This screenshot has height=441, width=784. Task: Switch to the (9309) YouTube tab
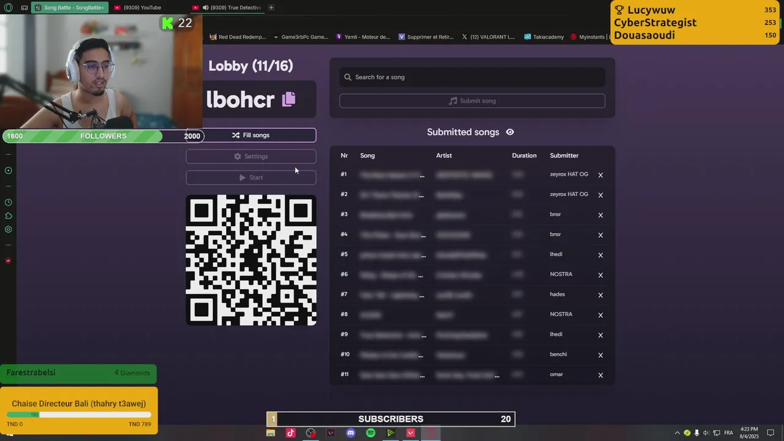click(x=141, y=7)
